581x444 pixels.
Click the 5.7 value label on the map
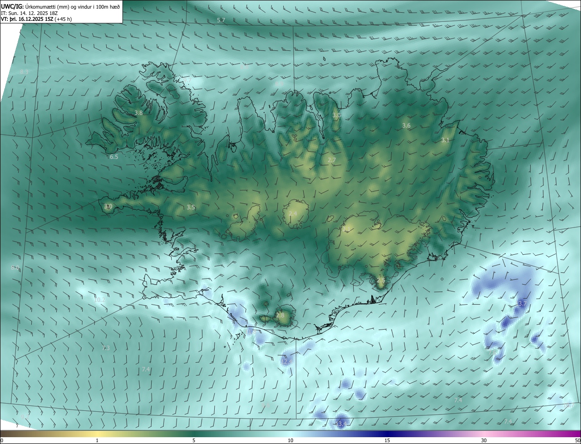(221, 20)
